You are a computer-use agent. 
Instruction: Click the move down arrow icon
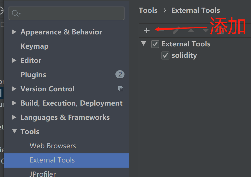point(206,30)
